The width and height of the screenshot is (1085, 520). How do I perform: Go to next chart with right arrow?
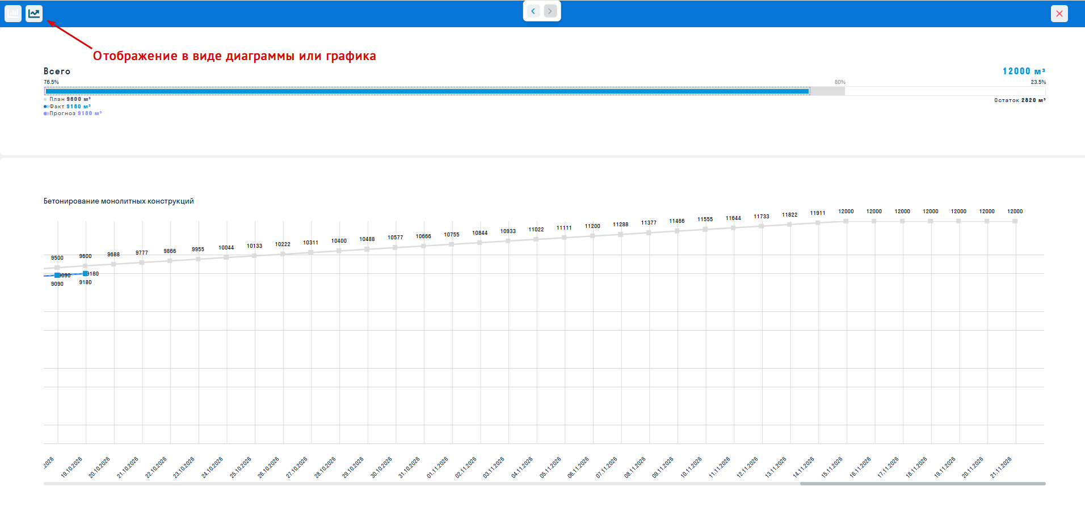click(550, 11)
